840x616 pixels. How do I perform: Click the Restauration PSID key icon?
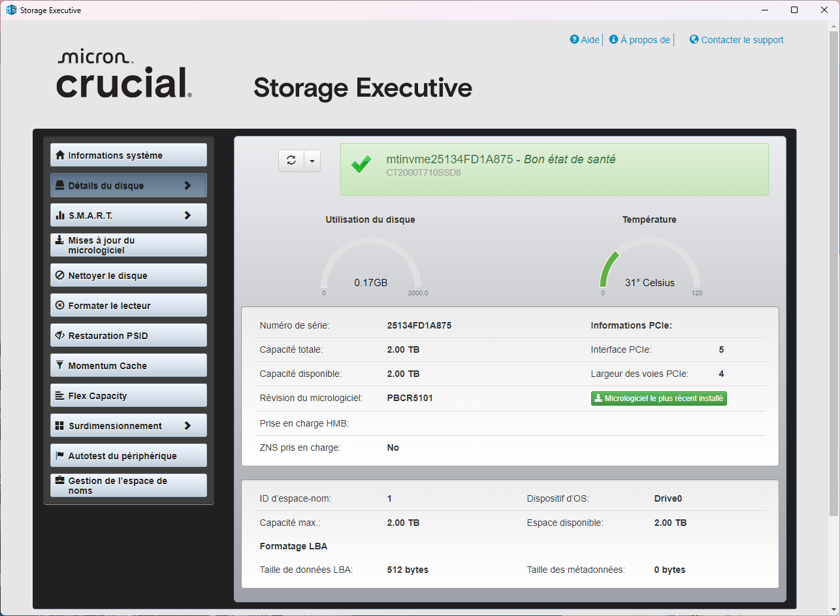[x=59, y=335]
